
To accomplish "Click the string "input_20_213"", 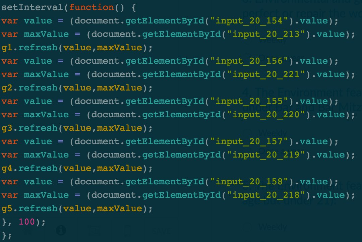I will point(266,34).
